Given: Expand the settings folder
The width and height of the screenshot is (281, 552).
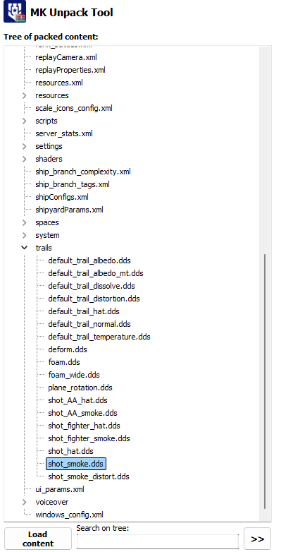Looking at the screenshot, I should point(24,146).
